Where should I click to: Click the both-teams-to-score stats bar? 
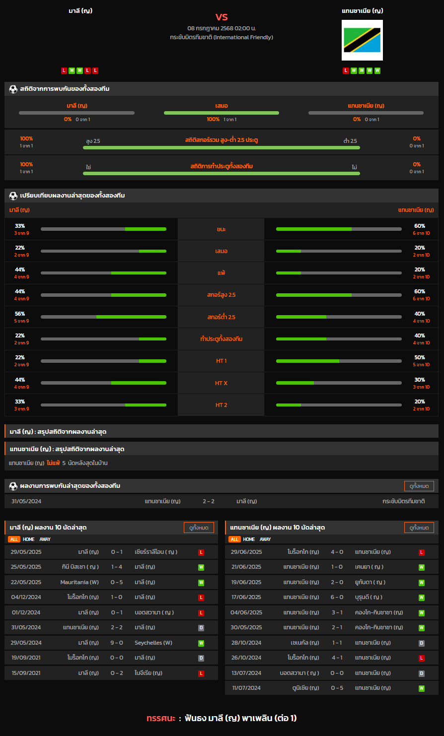pyautogui.click(x=222, y=173)
